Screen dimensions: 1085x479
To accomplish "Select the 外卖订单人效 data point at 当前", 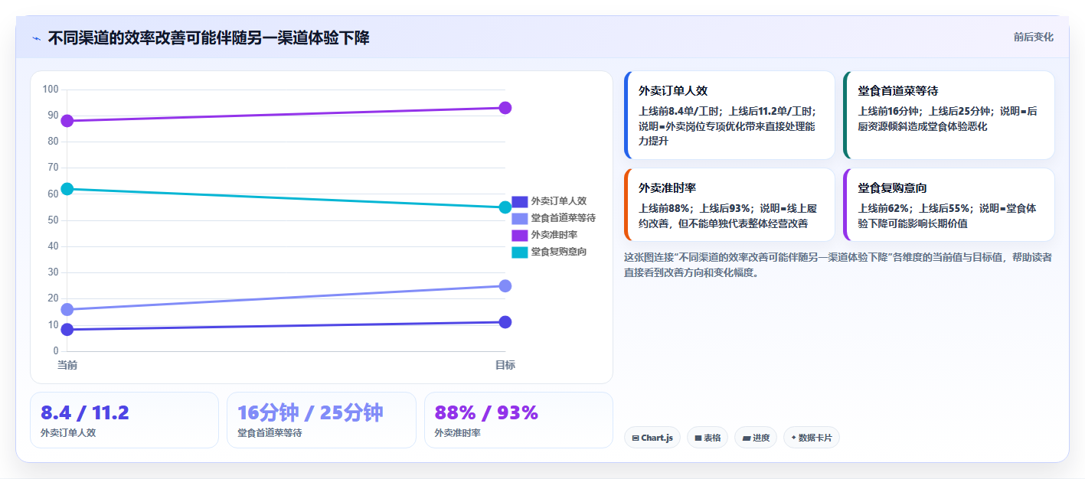I will pyautogui.click(x=67, y=330).
